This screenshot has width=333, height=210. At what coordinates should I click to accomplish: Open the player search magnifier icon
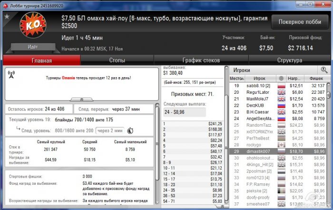pyautogui.click(x=324, y=70)
